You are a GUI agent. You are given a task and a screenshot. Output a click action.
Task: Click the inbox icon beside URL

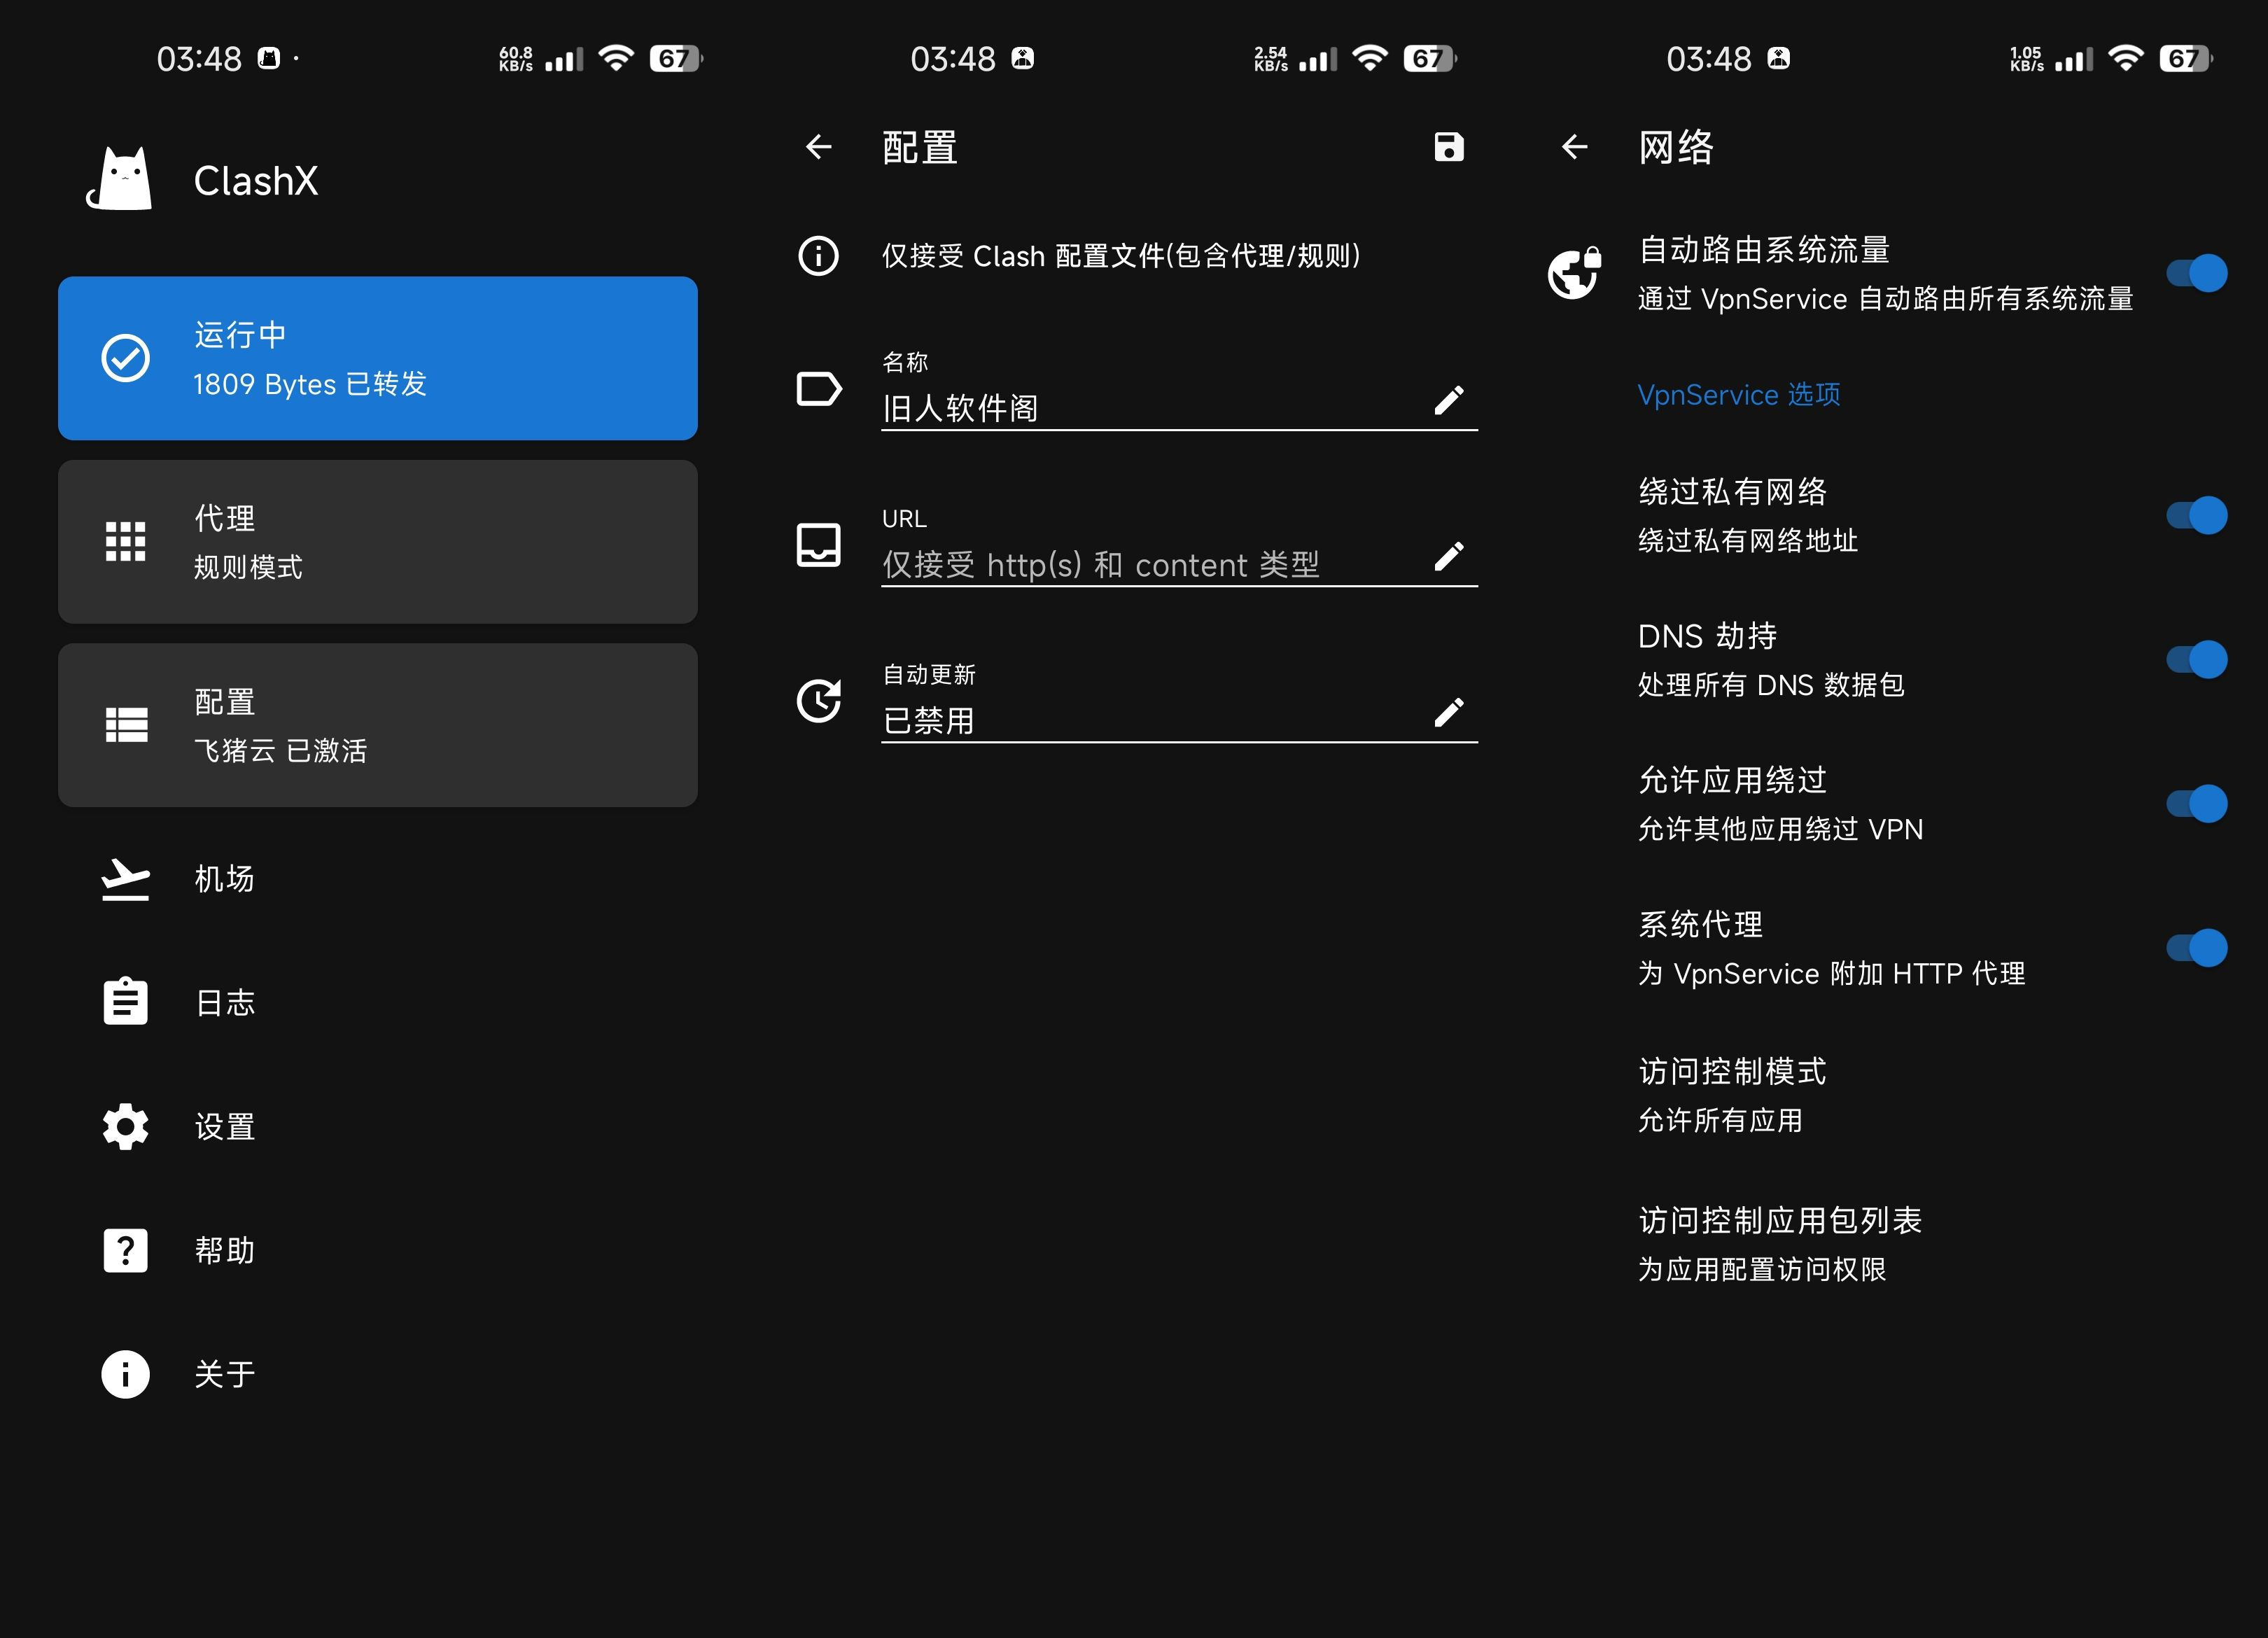click(819, 545)
